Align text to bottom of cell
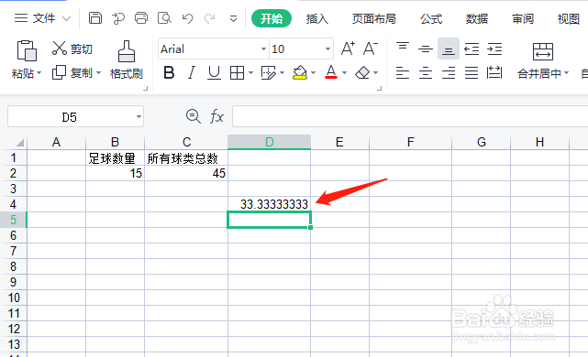The width and height of the screenshot is (588, 357). point(449,49)
